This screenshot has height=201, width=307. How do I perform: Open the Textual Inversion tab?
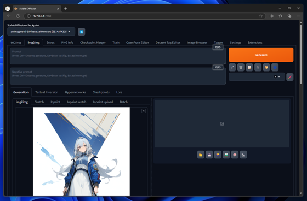[47, 92]
